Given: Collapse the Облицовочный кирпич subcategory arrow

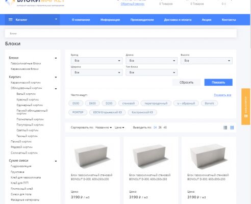Looking at the screenshot, I should coord(56,89).
